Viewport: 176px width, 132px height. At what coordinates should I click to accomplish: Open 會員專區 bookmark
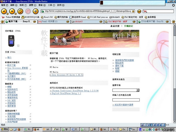click(150, 17)
